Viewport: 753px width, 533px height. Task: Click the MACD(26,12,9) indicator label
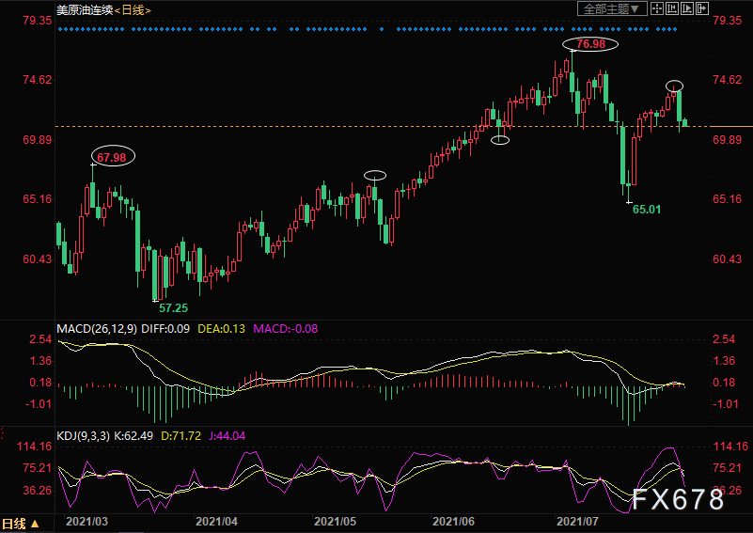click(98, 328)
